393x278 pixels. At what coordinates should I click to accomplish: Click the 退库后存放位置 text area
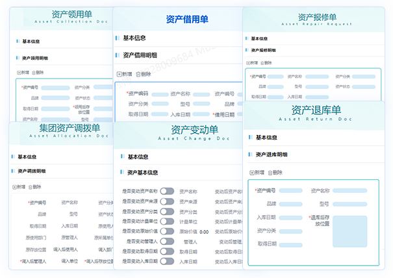pyautogui.click(x=351, y=230)
